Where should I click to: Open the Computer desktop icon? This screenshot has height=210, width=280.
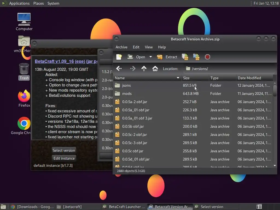pyautogui.click(x=24, y=22)
